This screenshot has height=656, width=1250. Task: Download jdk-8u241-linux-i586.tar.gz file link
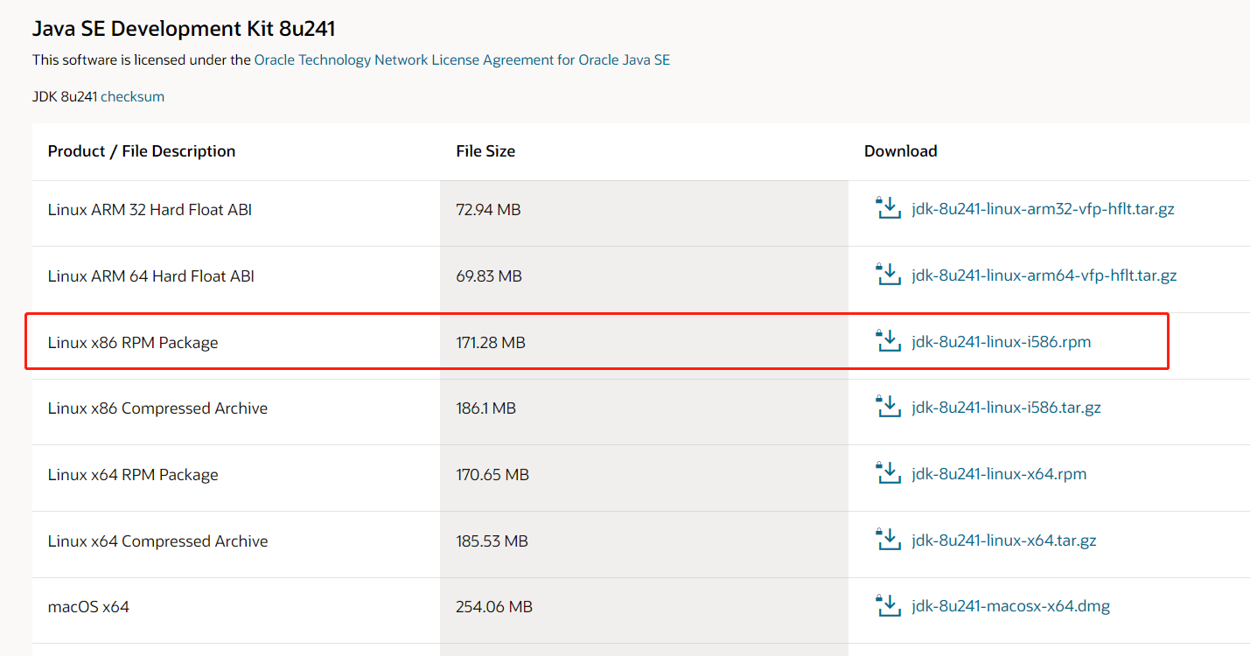coord(1006,408)
